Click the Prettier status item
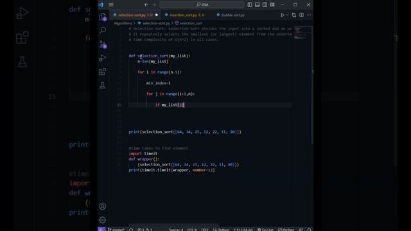Screen dimensions: 411x231 coord(286,230)
